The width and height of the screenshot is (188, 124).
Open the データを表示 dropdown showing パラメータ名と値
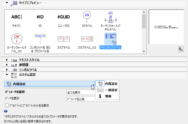pos(93,99)
